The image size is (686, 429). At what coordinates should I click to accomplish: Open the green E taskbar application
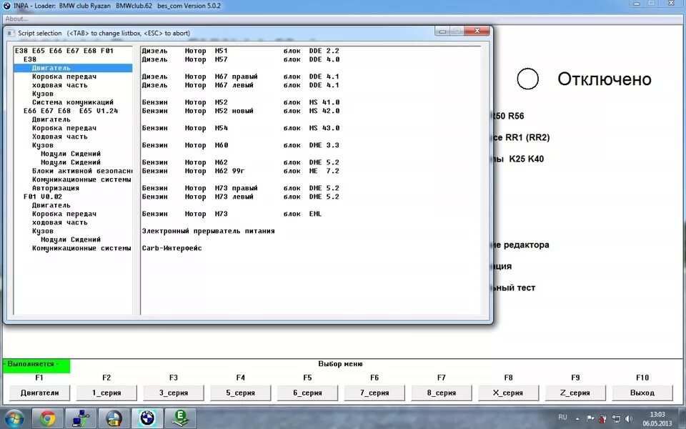(180, 418)
